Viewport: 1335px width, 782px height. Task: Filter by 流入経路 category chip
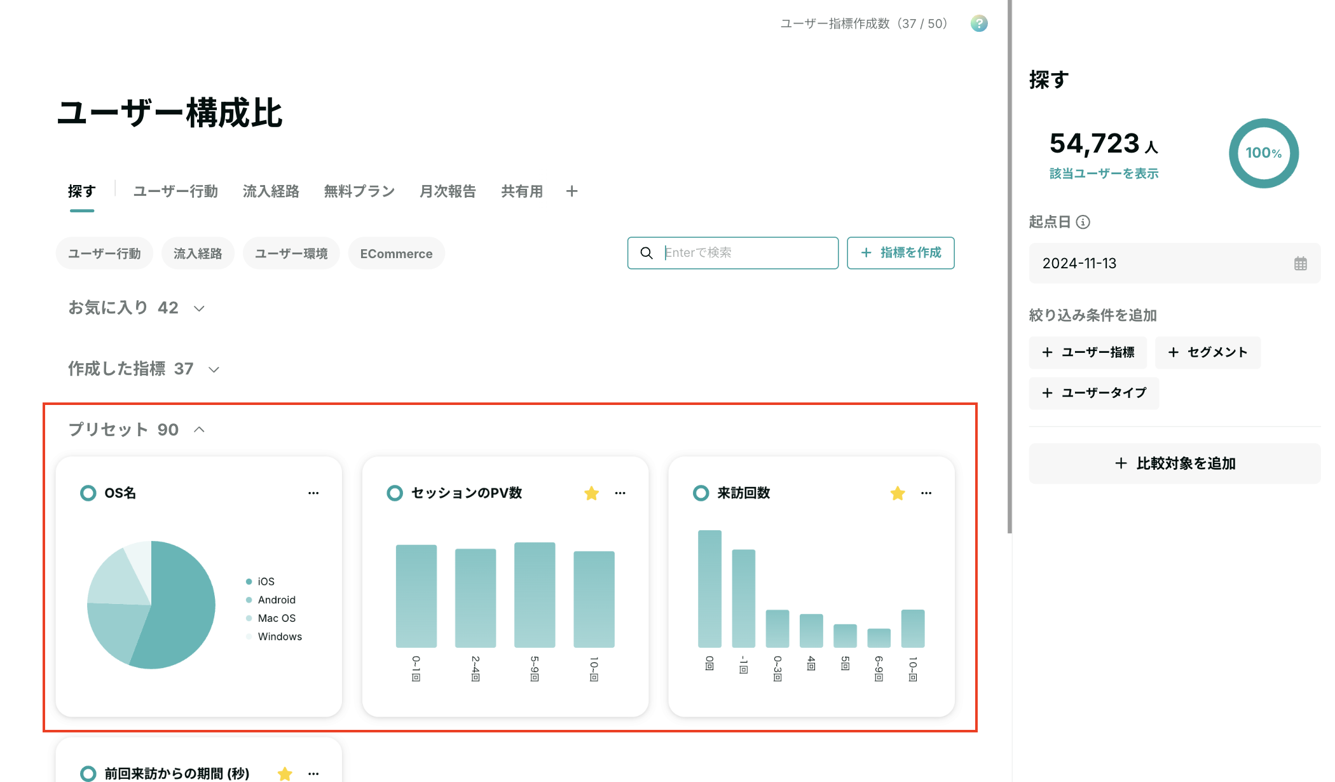198,253
